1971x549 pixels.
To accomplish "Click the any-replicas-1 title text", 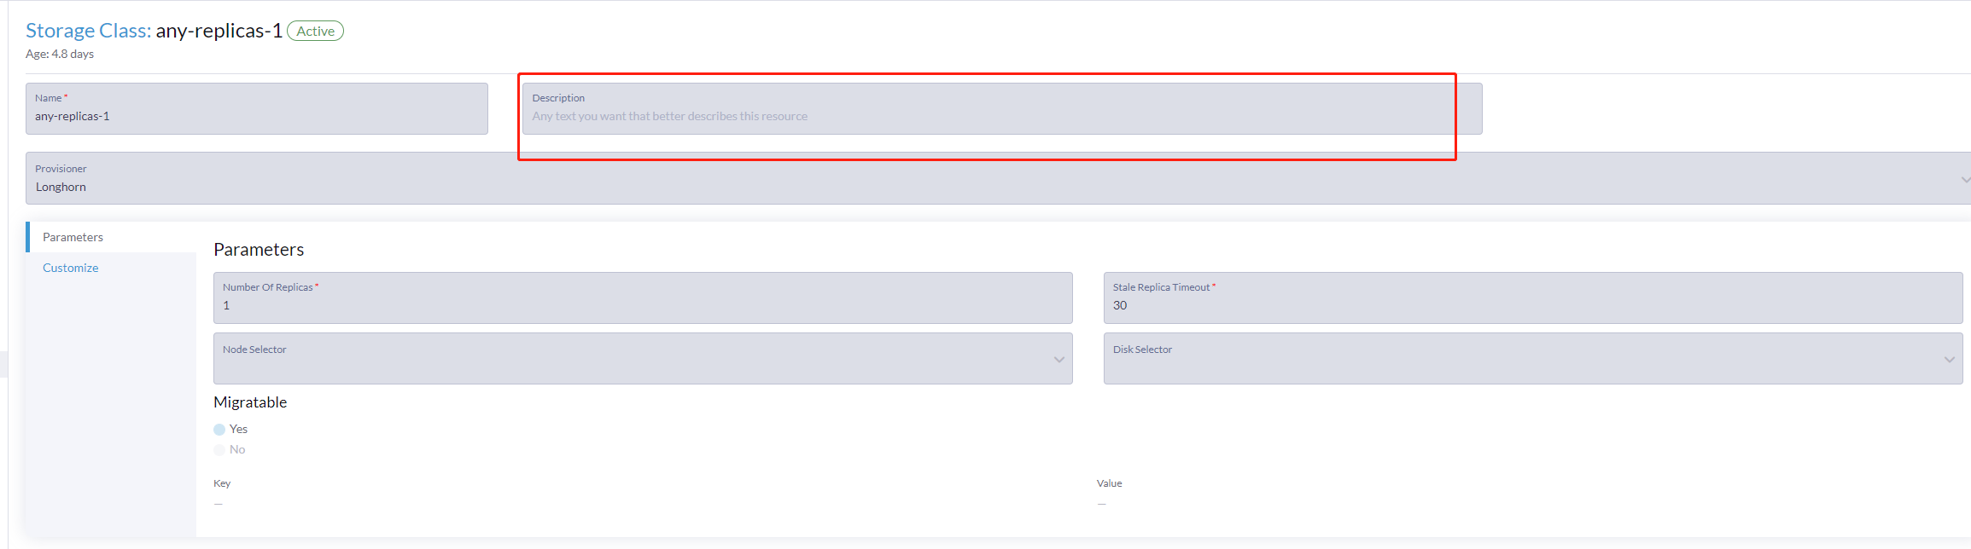I will point(219,31).
